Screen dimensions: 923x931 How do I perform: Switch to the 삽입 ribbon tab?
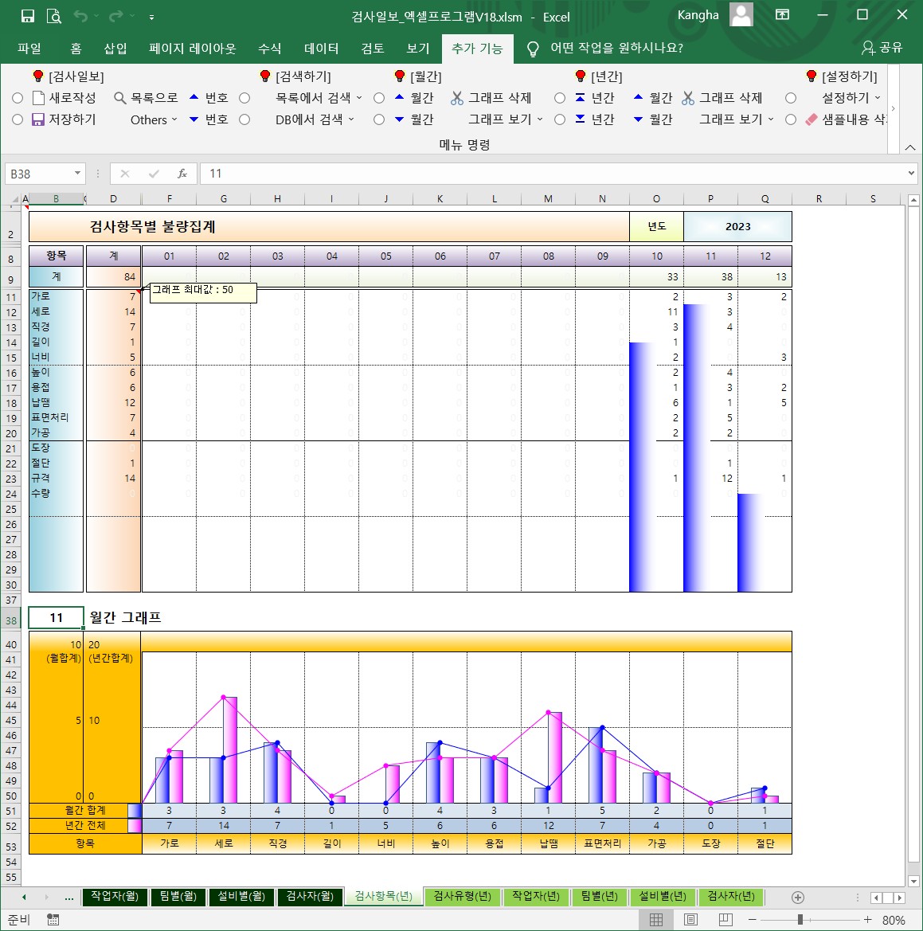[x=115, y=48]
